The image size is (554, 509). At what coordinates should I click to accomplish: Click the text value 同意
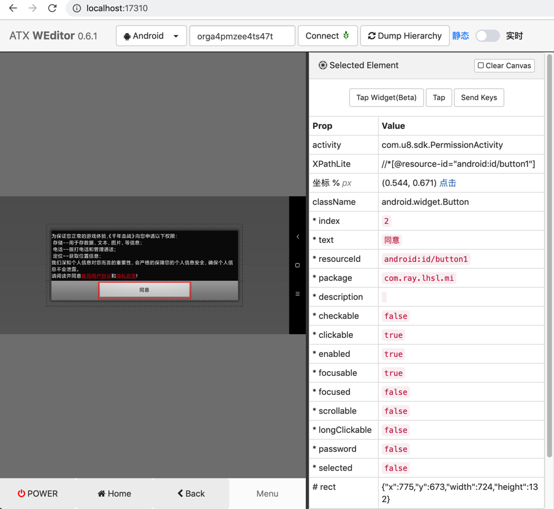392,240
